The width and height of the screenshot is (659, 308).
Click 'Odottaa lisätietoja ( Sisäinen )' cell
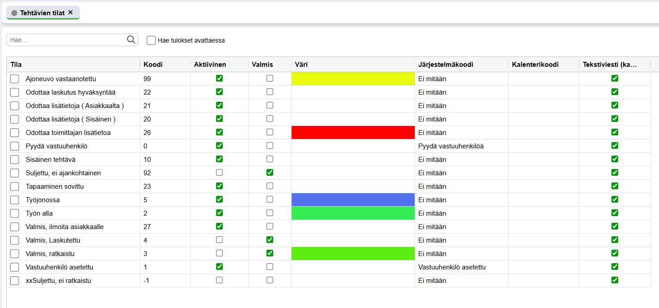[x=71, y=119]
